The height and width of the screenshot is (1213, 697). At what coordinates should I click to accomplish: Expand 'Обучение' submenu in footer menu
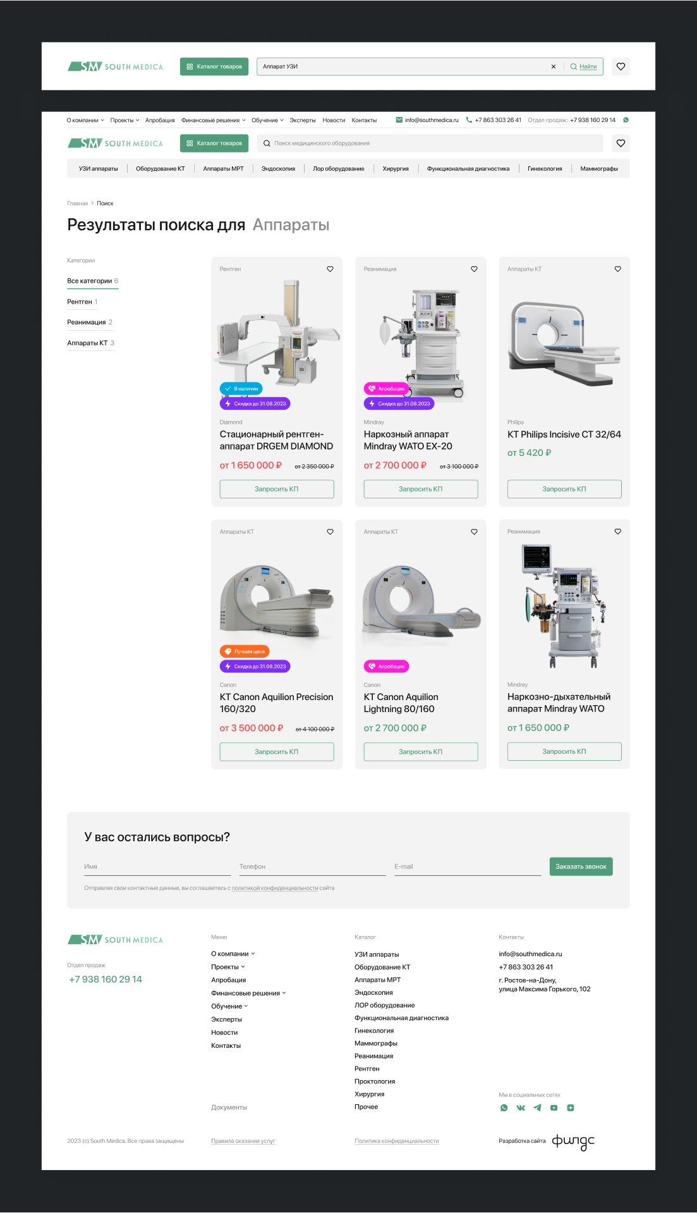(229, 1006)
